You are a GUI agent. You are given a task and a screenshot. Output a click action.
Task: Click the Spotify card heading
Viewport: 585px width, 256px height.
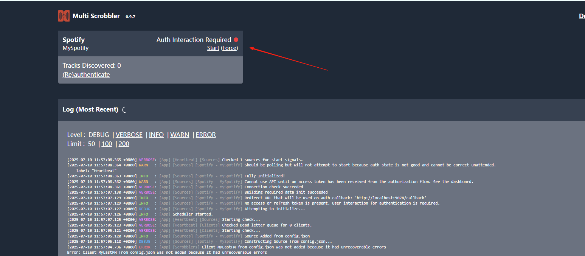pyautogui.click(x=74, y=40)
